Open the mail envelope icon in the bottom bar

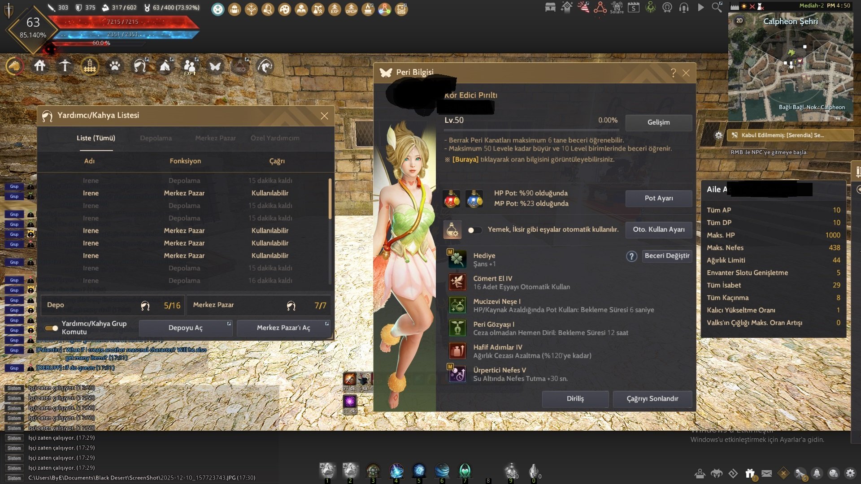click(767, 473)
